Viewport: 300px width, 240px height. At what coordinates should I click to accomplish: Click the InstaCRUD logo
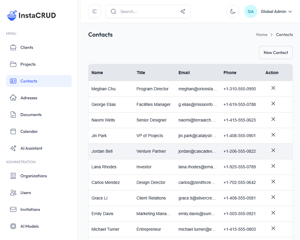click(x=31, y=15)
